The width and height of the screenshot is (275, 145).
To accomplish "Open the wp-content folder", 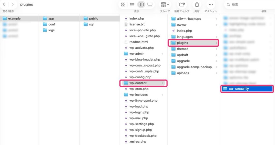I will [x=138, y=83].
